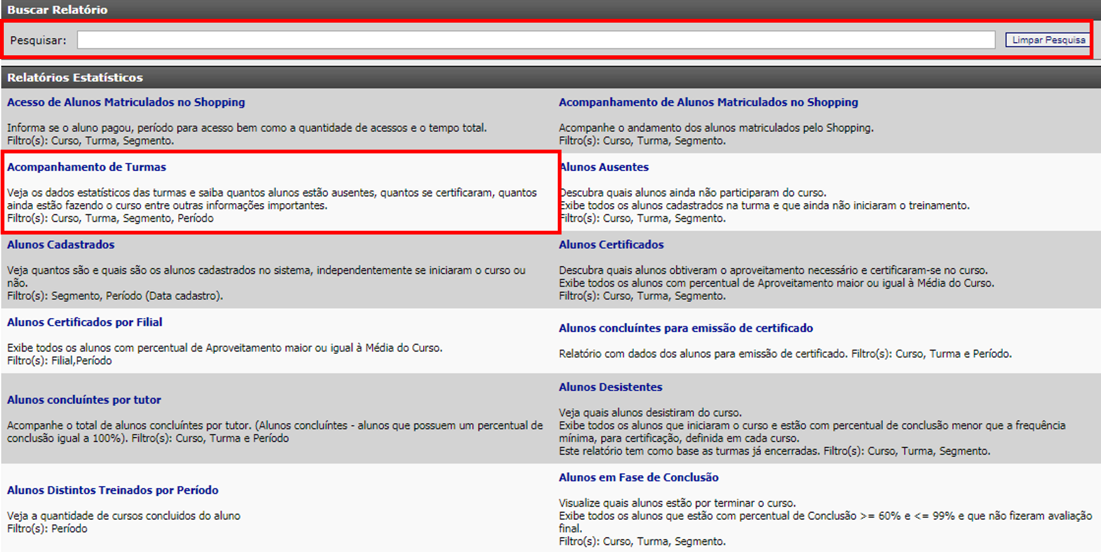Click the Relatórios Estatísticos section header

pyautogui.click(x=75, y=78)
